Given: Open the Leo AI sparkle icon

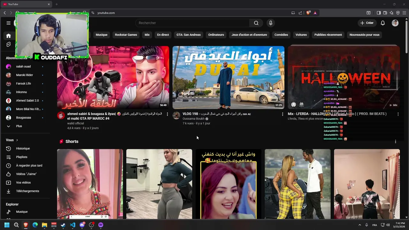Looking at the screenshot, I should pyautogui.click(x=391, y=13).
